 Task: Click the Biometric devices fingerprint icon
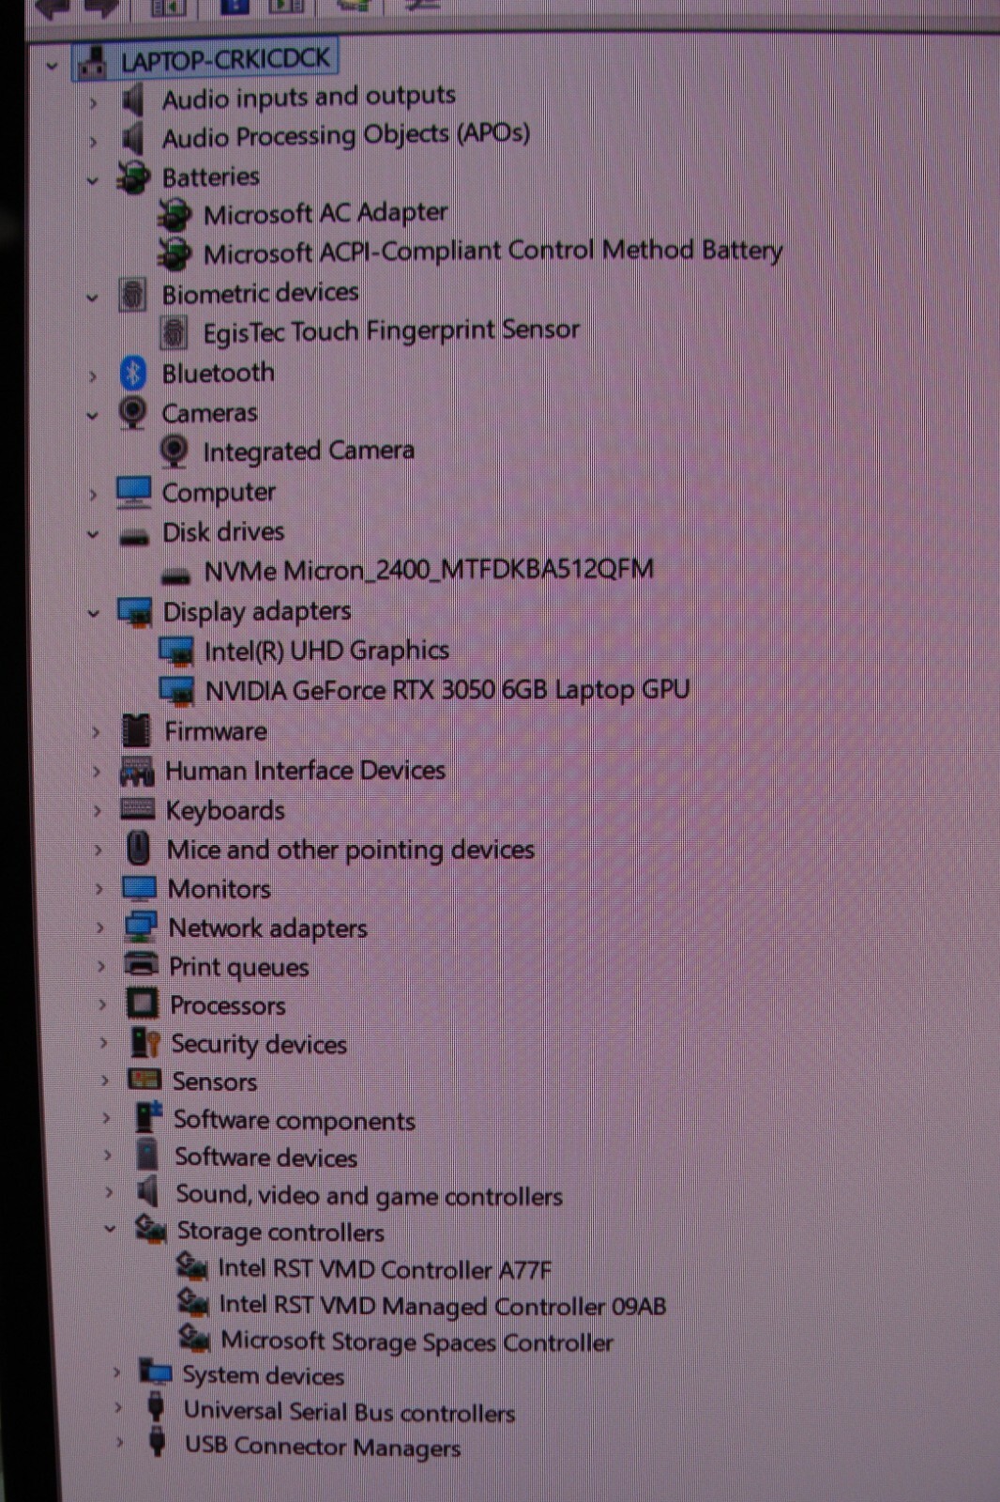[133, 295]
